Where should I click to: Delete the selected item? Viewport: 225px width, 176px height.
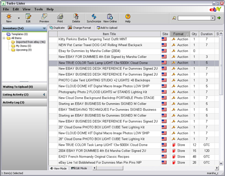(76, 18)
